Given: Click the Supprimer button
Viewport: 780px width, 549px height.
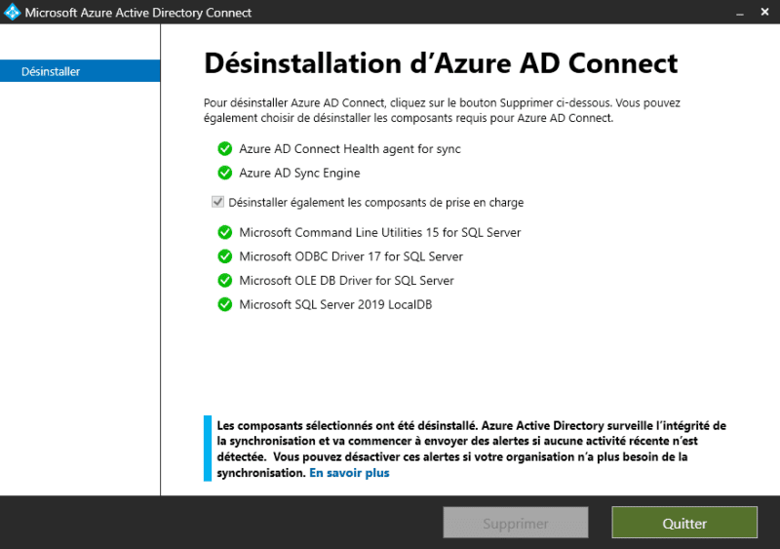Looking at the screenshot, I should (516, 523).
